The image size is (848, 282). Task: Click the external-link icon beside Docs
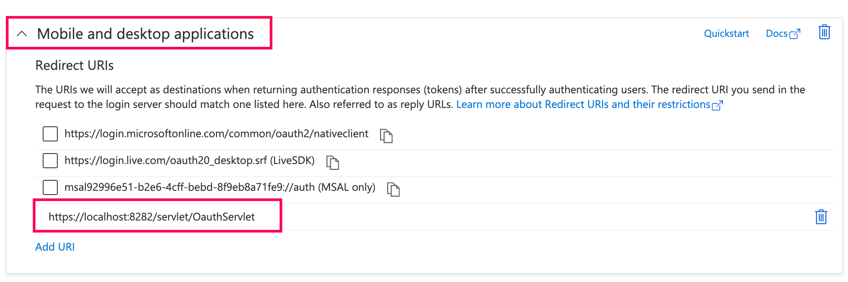click(795, 34)
